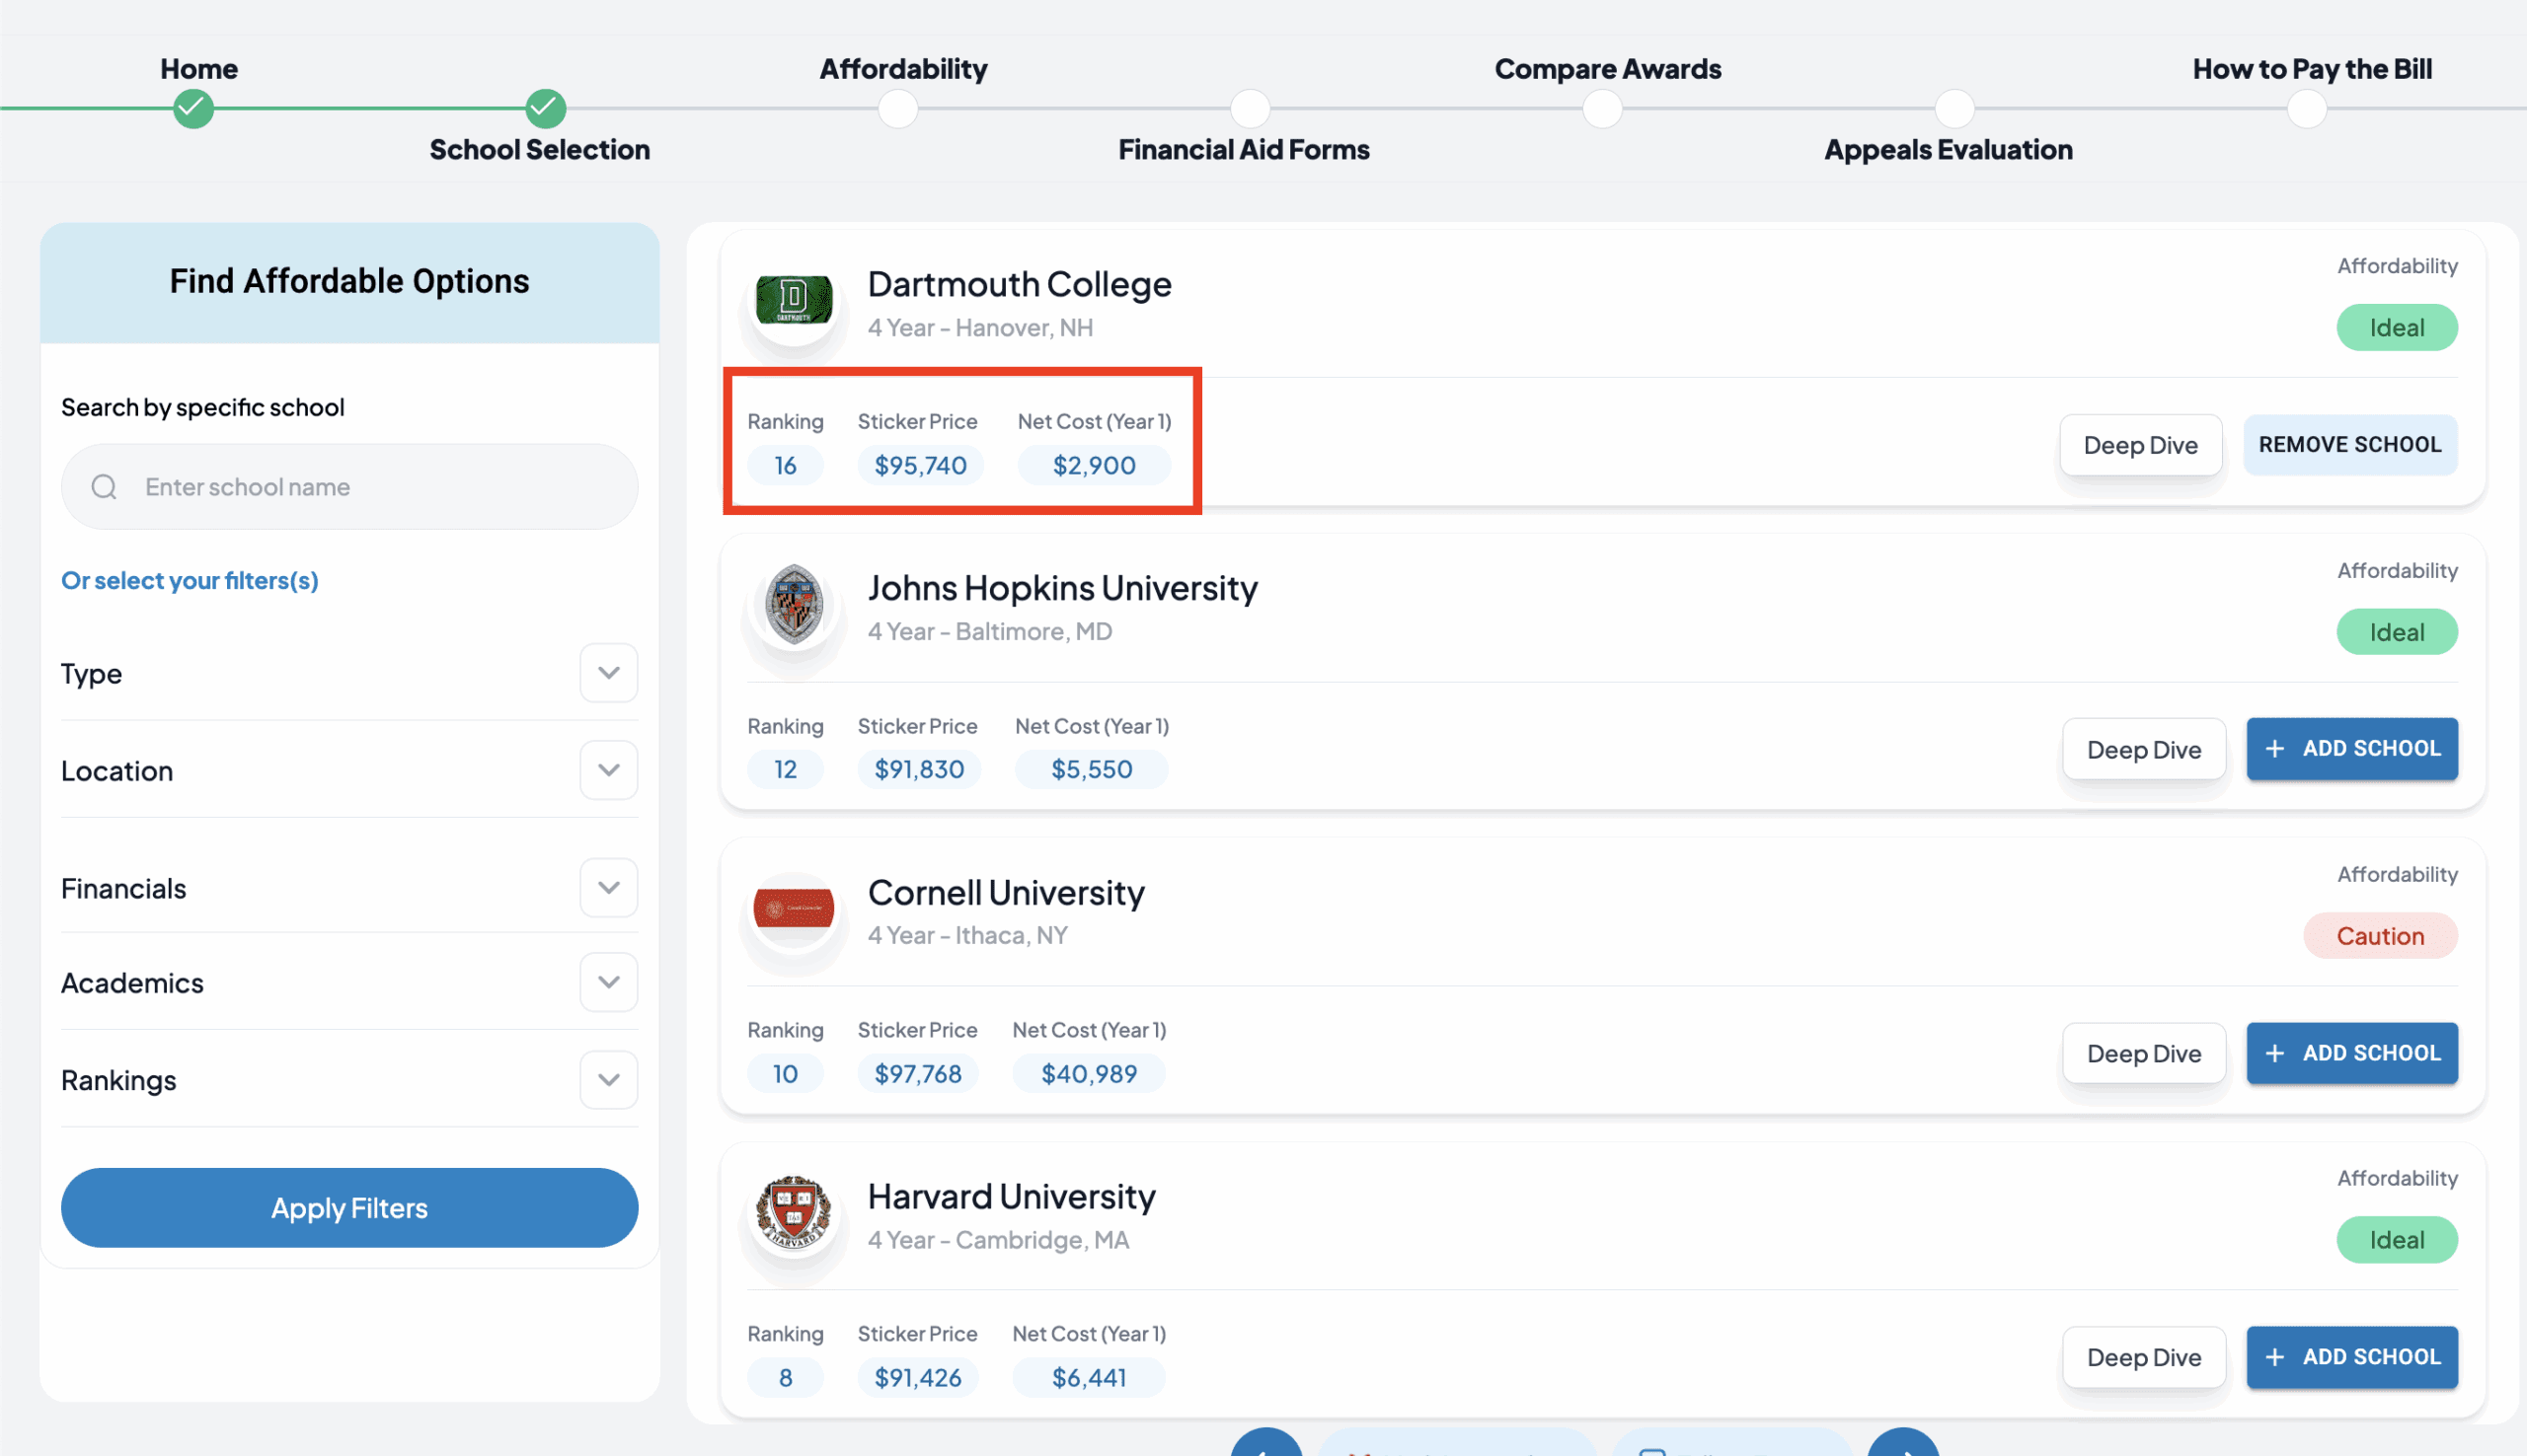The image size is (2527, 1456).
Task: Click the Cornell University logo
Action: (794, 908)
